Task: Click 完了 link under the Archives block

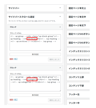Action: tap(16, 59)
